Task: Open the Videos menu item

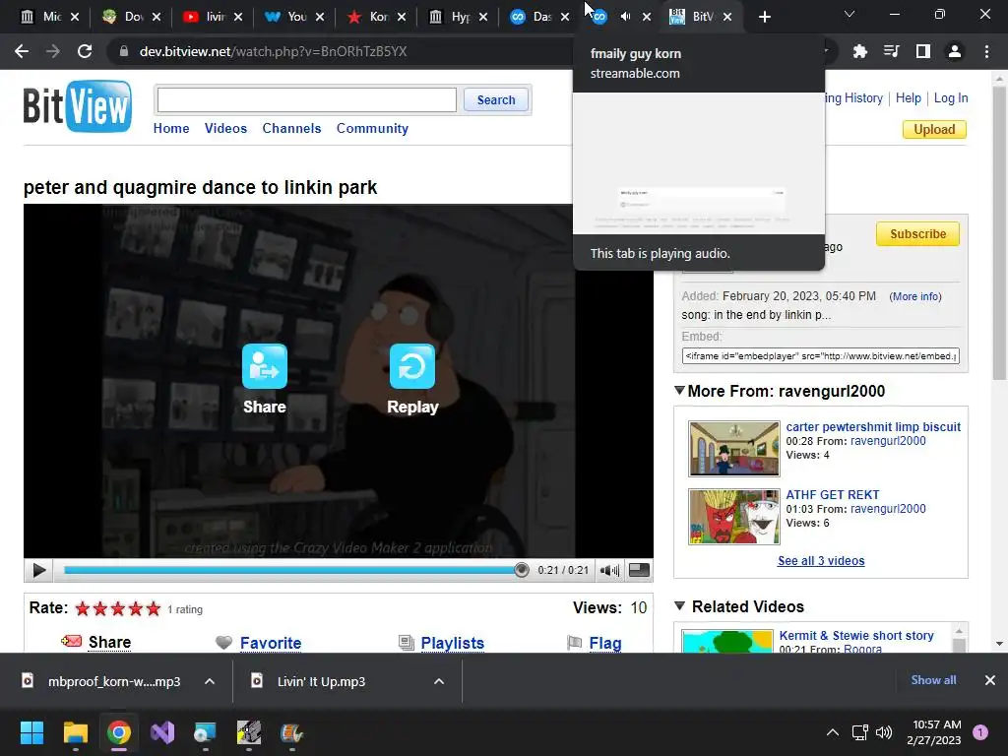Action: pyautogui.click(x=225, y=128)
